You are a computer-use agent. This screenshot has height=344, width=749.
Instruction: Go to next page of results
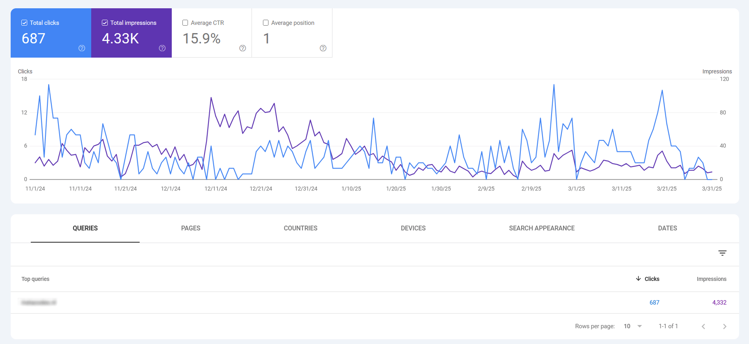point(725,326)
